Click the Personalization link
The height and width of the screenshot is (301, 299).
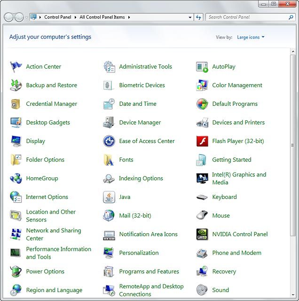(139, 253)
